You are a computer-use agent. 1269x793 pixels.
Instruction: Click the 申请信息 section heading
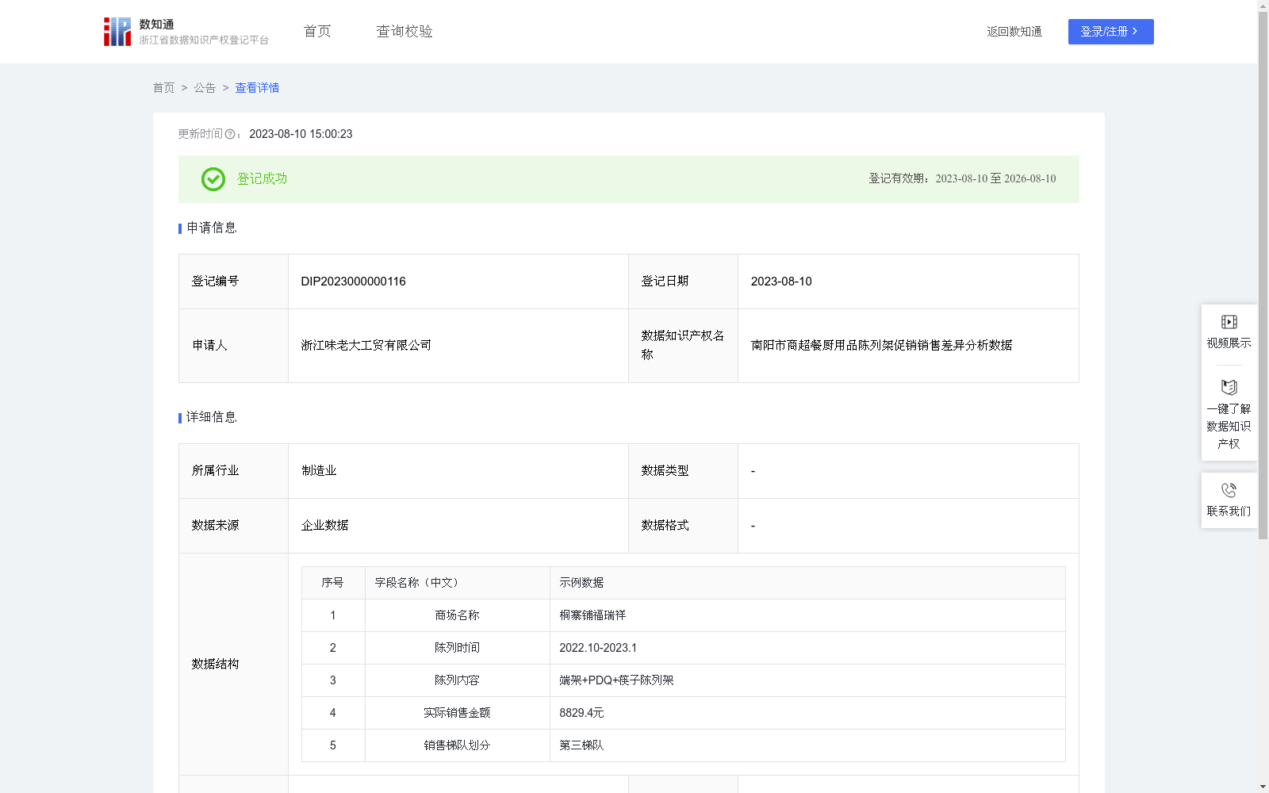click(212, 228)
